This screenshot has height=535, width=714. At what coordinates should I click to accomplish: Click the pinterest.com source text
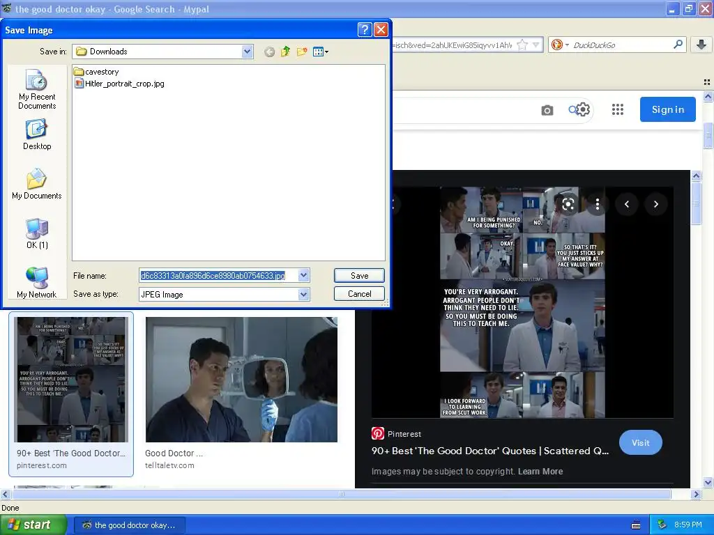pos(41,465)
